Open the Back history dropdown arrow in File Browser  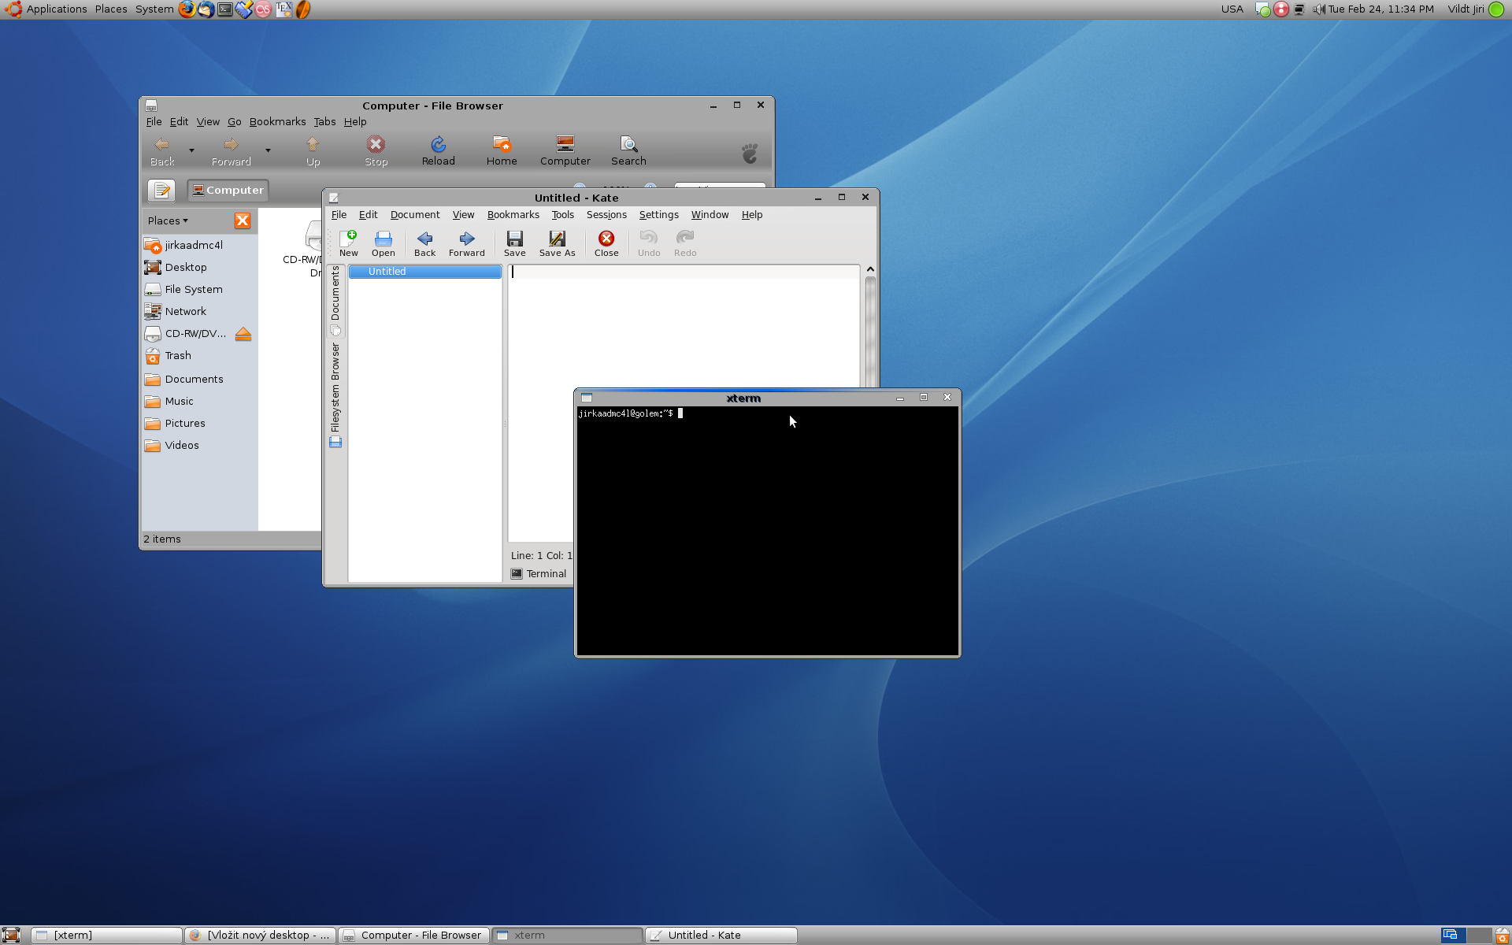(x=191, y=150)
